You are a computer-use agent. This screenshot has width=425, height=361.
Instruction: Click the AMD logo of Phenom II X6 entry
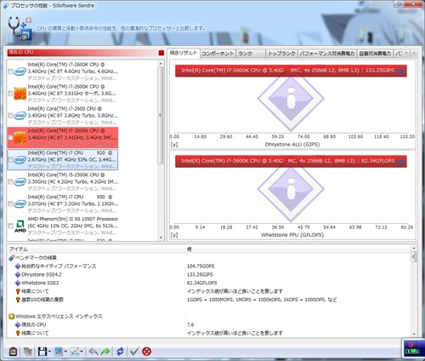[20, 226]
